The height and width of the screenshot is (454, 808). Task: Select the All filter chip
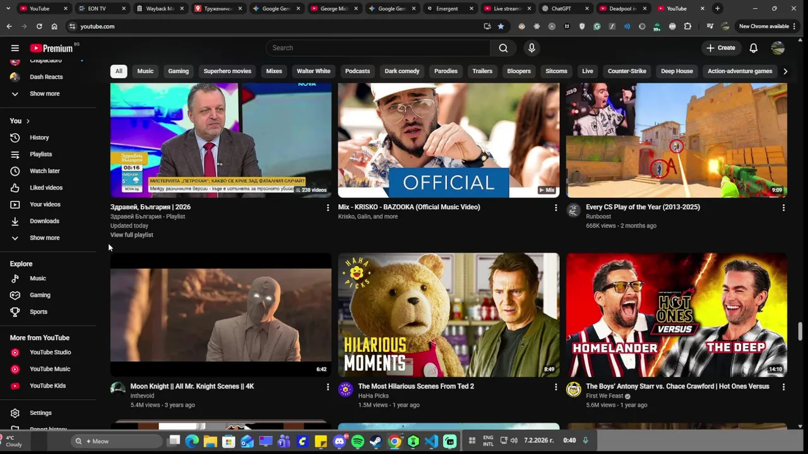tap(119, 71)
